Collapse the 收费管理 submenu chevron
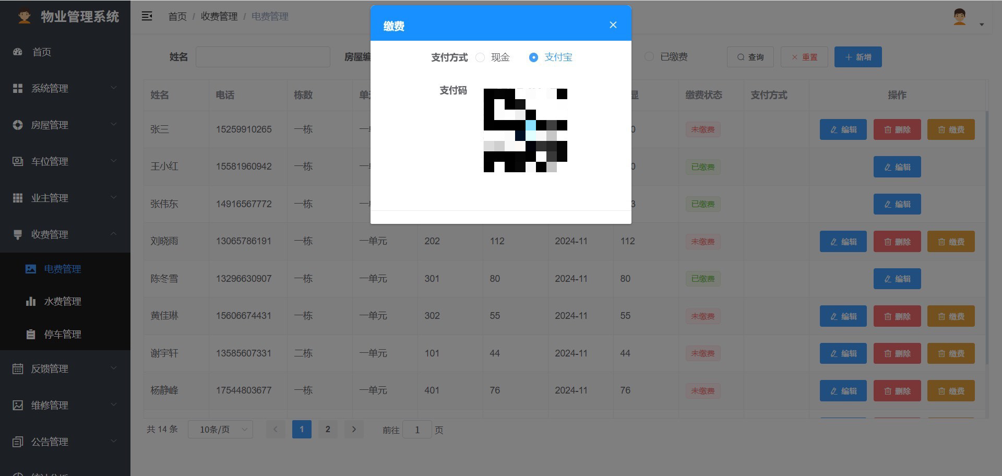Screen dimensions: 1002x476 click(114, 234)
